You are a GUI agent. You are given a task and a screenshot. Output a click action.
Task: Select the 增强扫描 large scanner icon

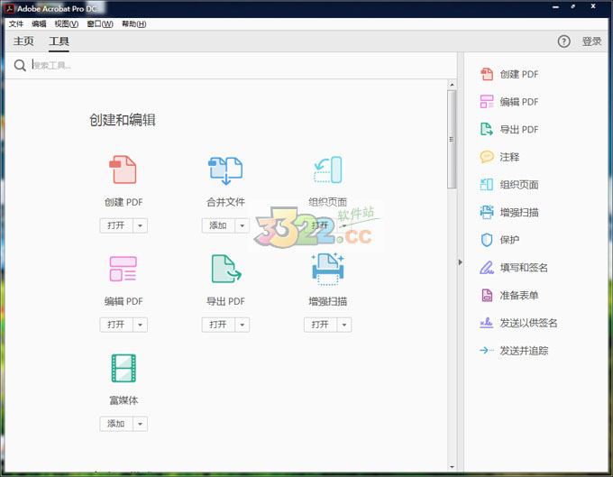click(327, 270)
